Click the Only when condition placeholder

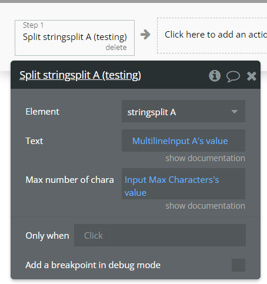tap(94, 235)
